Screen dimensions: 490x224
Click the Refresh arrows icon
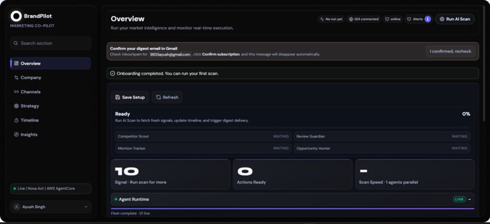coord(159,97)
